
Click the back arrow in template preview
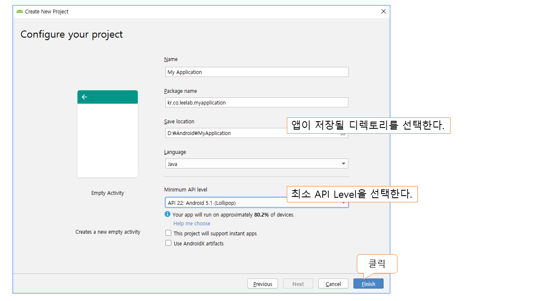click(85, 97)
